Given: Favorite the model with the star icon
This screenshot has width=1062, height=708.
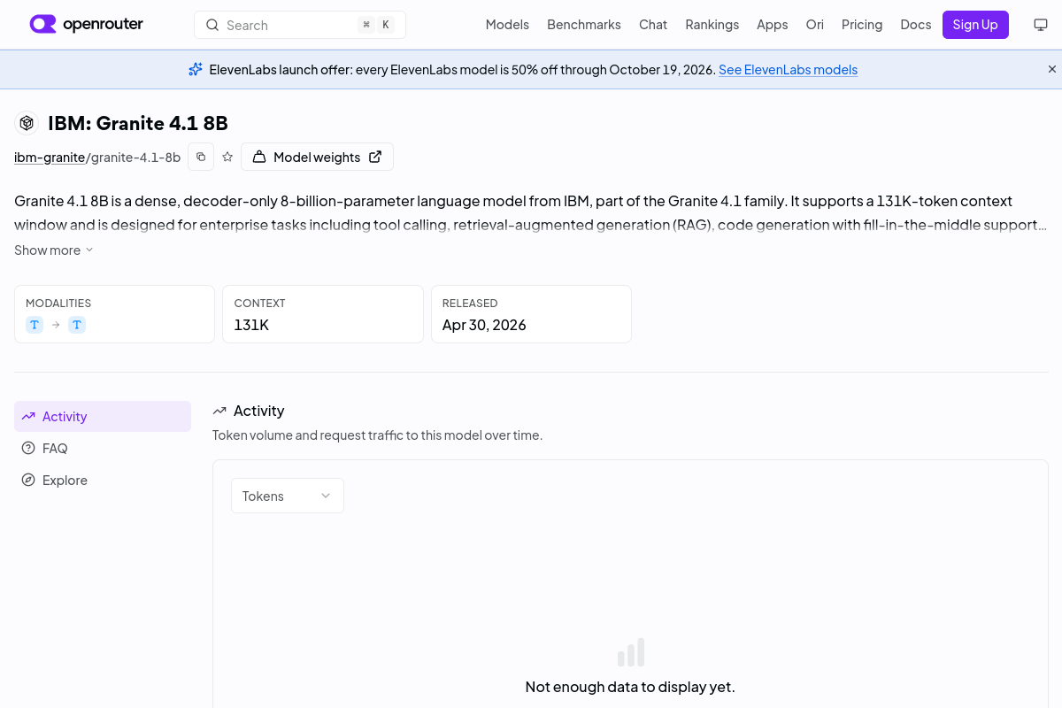Looking at the screenshot, I should pos(227,157).
